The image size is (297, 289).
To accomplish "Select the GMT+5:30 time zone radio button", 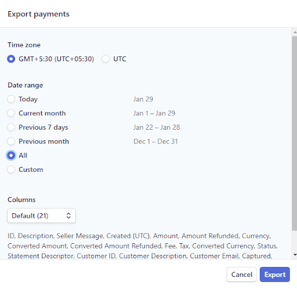I will [x=11, y=59].
